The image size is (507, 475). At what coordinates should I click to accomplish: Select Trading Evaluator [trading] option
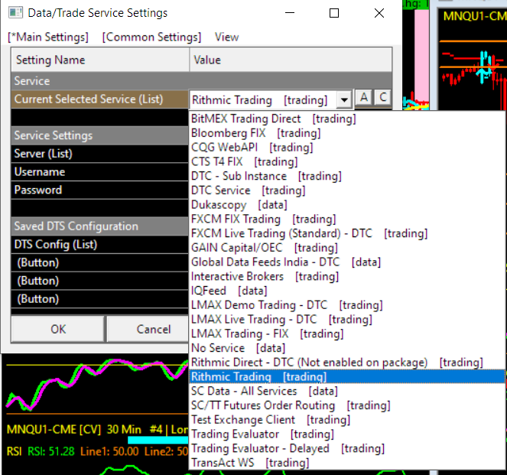click(346, 434)
